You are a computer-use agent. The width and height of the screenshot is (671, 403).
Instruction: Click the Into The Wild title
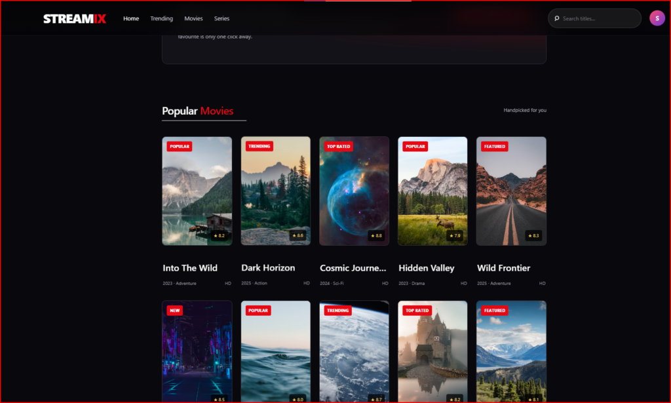(x=190, y=268)
